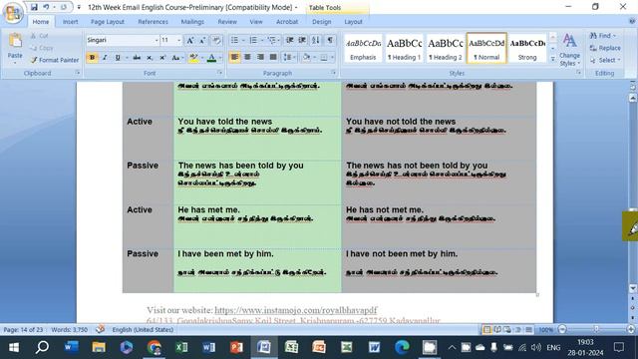Toggle Align Left
Viewport: 638px width, 359px height.
coord(234,58)
